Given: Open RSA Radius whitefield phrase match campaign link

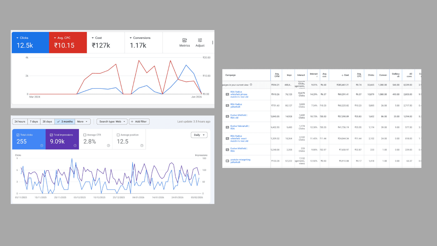Looking at the screenshot, I should (x=239, y=94).
